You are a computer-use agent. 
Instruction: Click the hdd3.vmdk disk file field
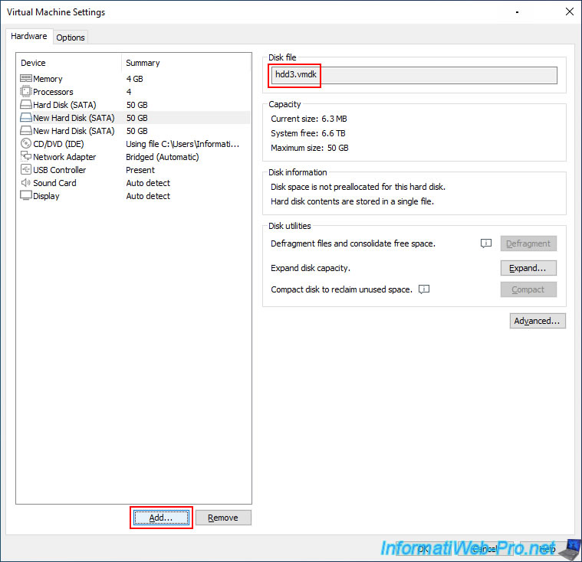[x=415, y=75]
